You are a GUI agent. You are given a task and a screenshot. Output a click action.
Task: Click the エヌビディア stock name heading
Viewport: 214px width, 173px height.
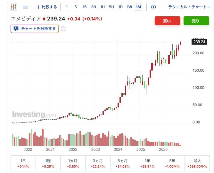tap(26, 19)
